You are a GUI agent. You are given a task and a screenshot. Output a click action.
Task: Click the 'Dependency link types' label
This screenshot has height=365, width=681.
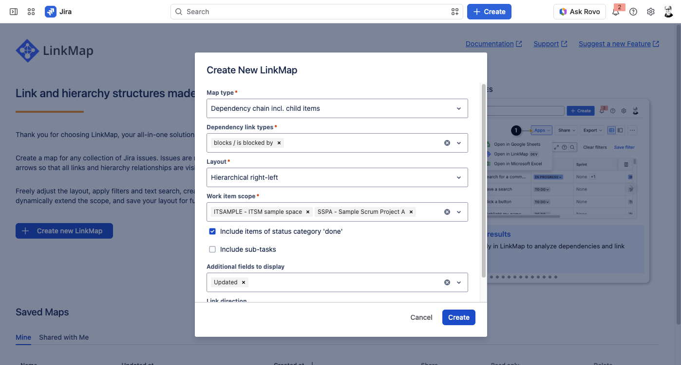[x=240, y=127]
